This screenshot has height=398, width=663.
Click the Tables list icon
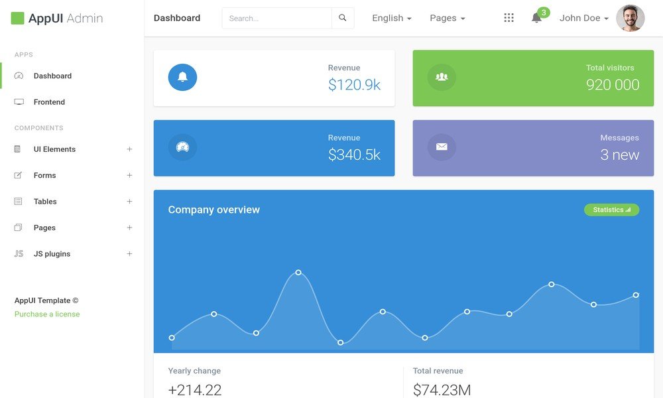(18, 202)
